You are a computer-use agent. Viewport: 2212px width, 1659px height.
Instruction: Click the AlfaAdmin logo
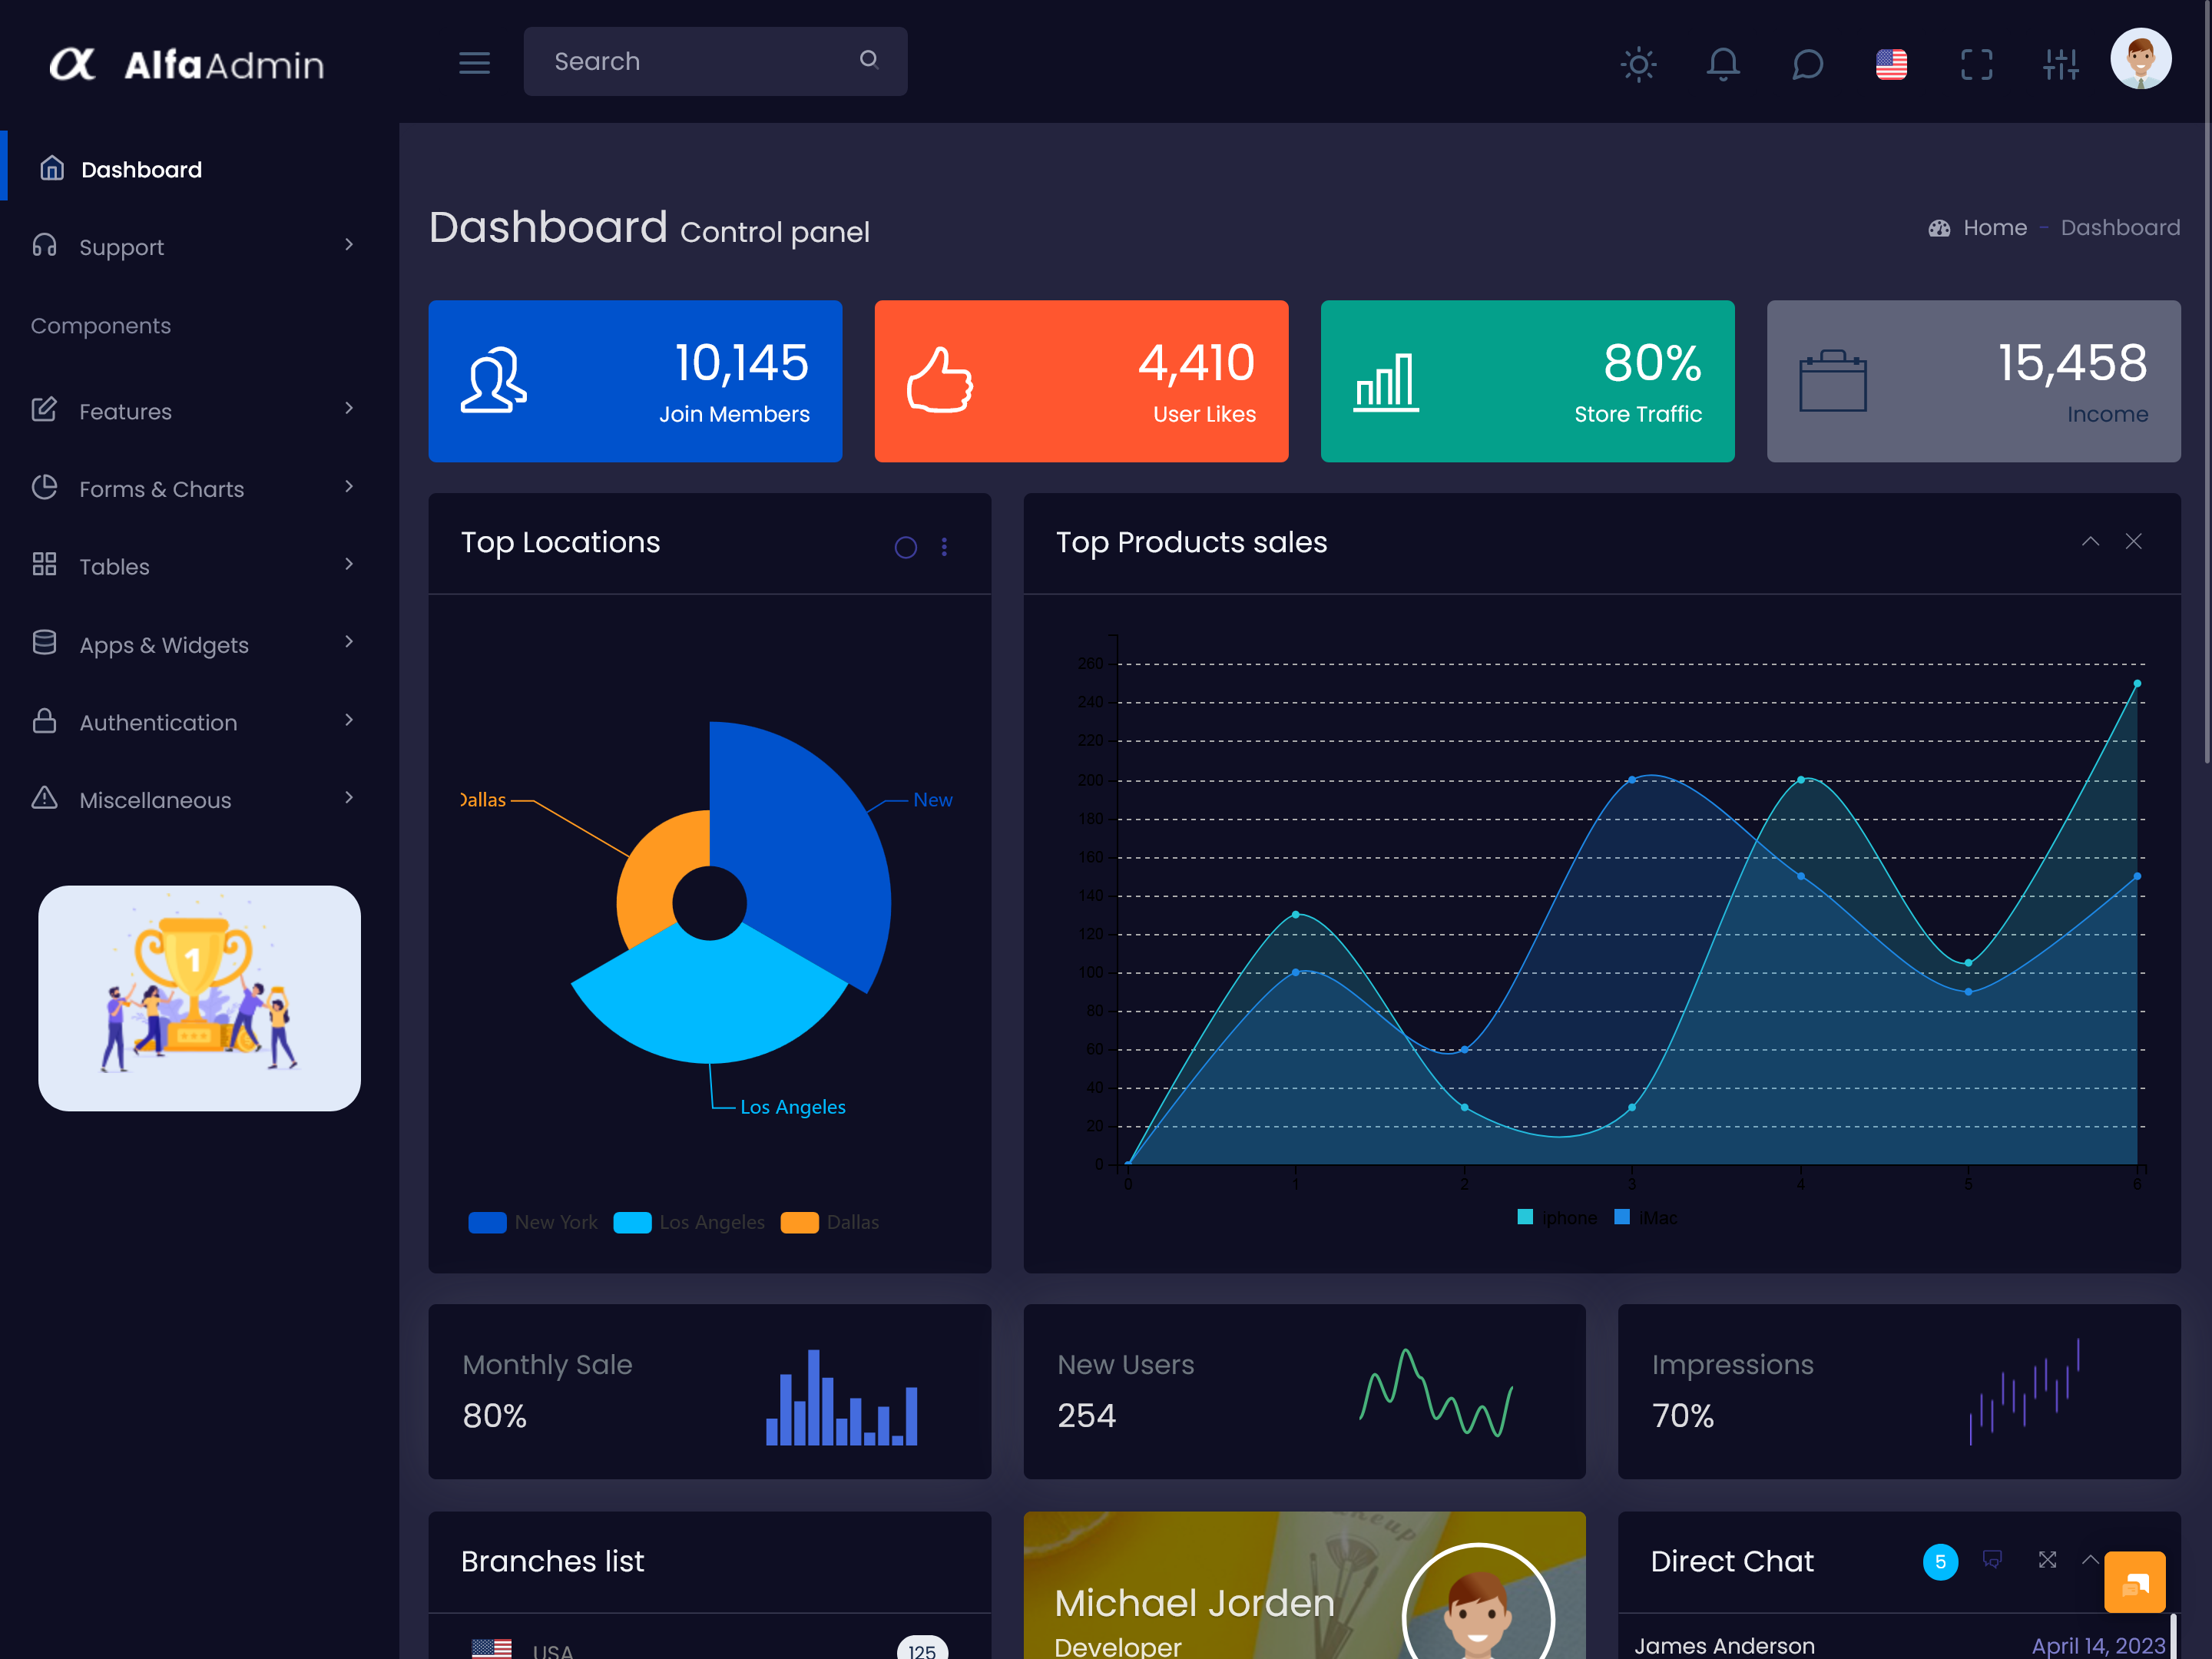tap(187, 64)
